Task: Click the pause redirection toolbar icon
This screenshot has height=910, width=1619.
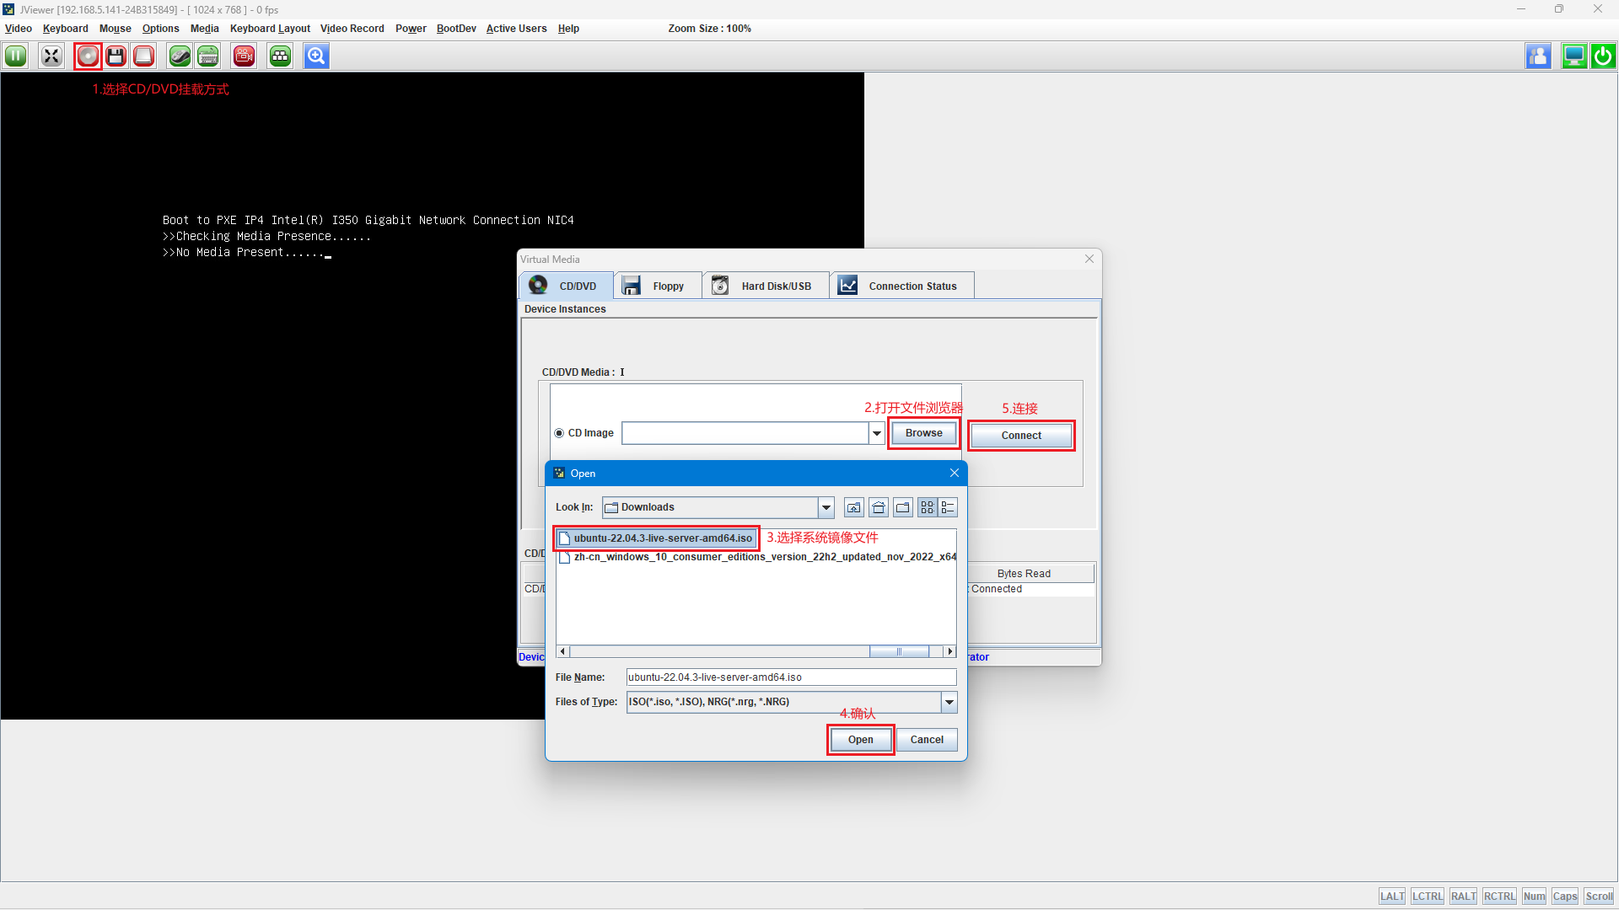Action: [16, 56]
